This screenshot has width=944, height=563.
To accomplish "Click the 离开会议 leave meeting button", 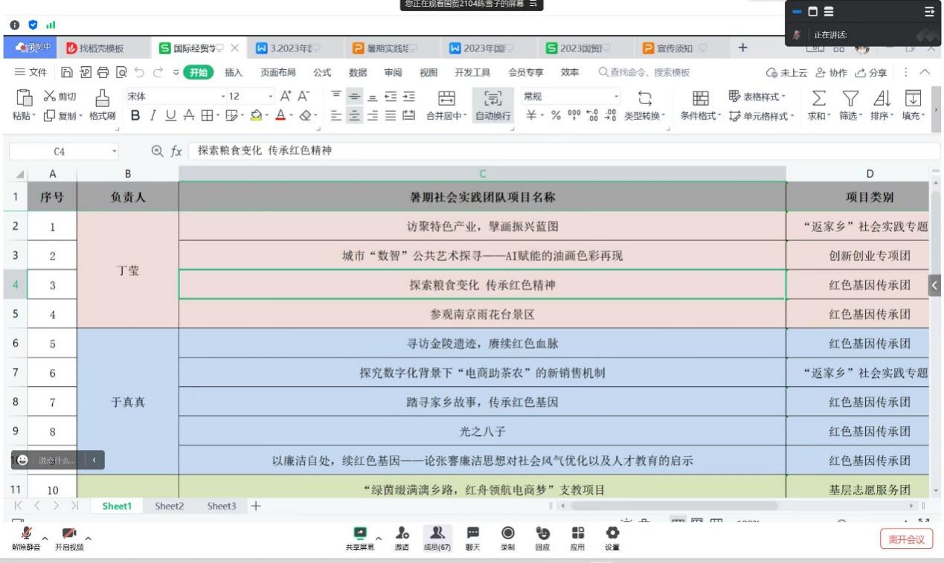I will tap(906, 539).
